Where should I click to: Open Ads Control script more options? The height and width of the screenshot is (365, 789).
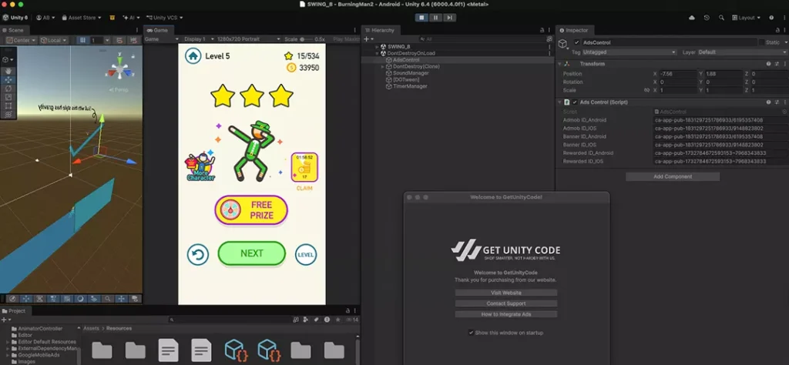(x=784, y=102)
